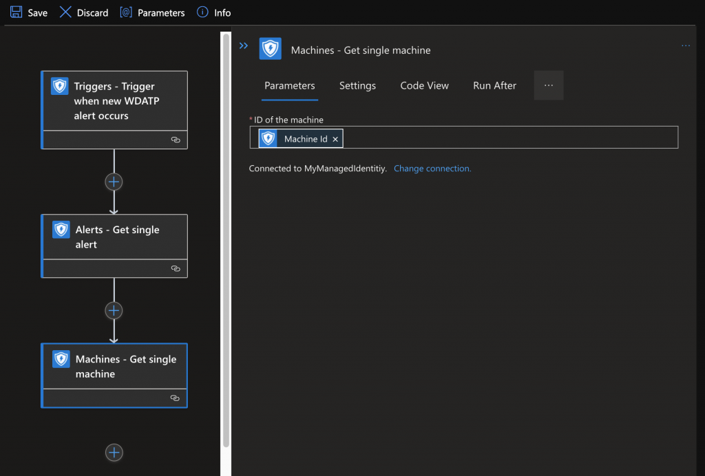Switch to the Settings tab
The image size is (705, 476).
(x=357, y=85)
